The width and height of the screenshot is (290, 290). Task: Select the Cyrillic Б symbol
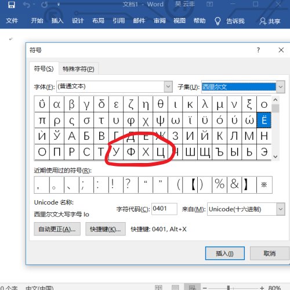point(86,136)
